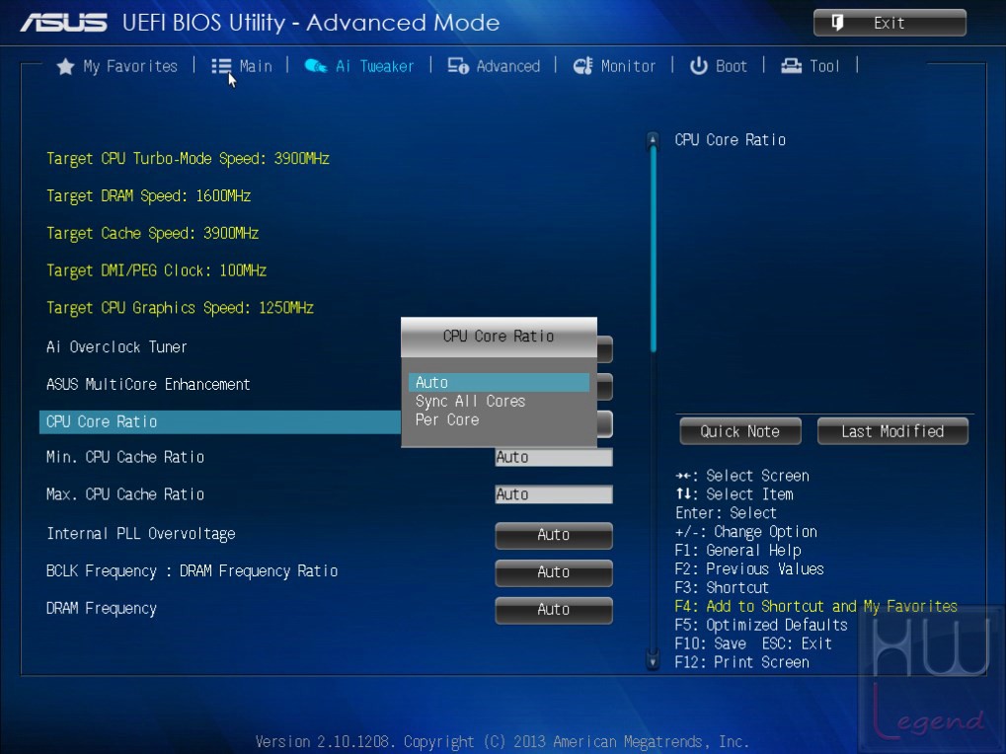Click Max. CPU Cache Ratio input field
Viewport: 1006px width, 754px height.
554,494
